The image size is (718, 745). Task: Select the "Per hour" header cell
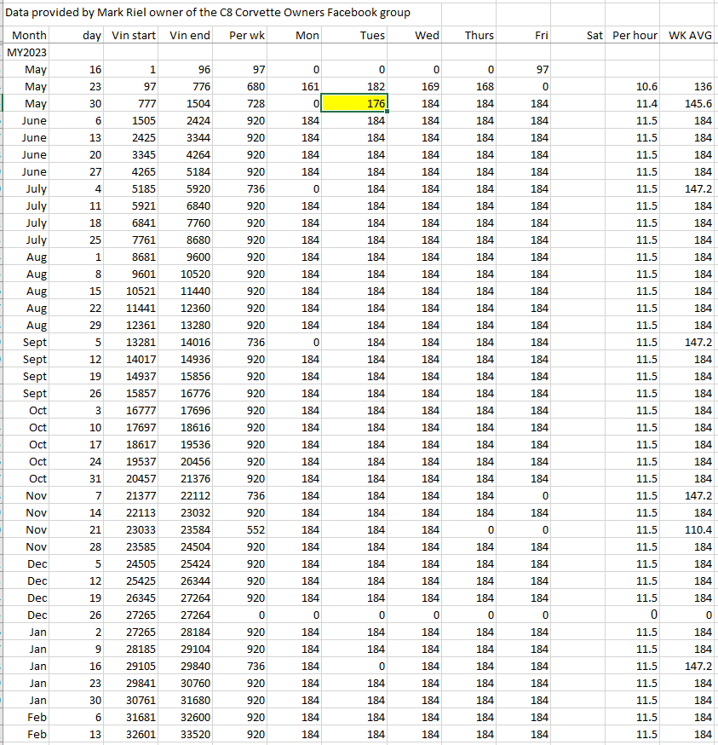point(635,36)
